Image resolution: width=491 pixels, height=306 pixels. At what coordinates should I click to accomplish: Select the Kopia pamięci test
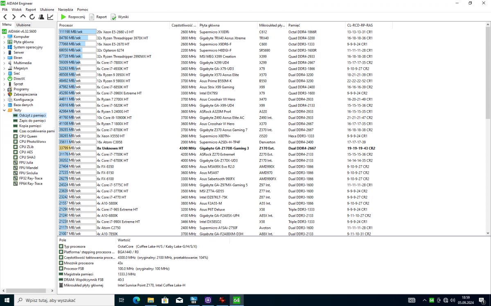click(x=30, y=126)
